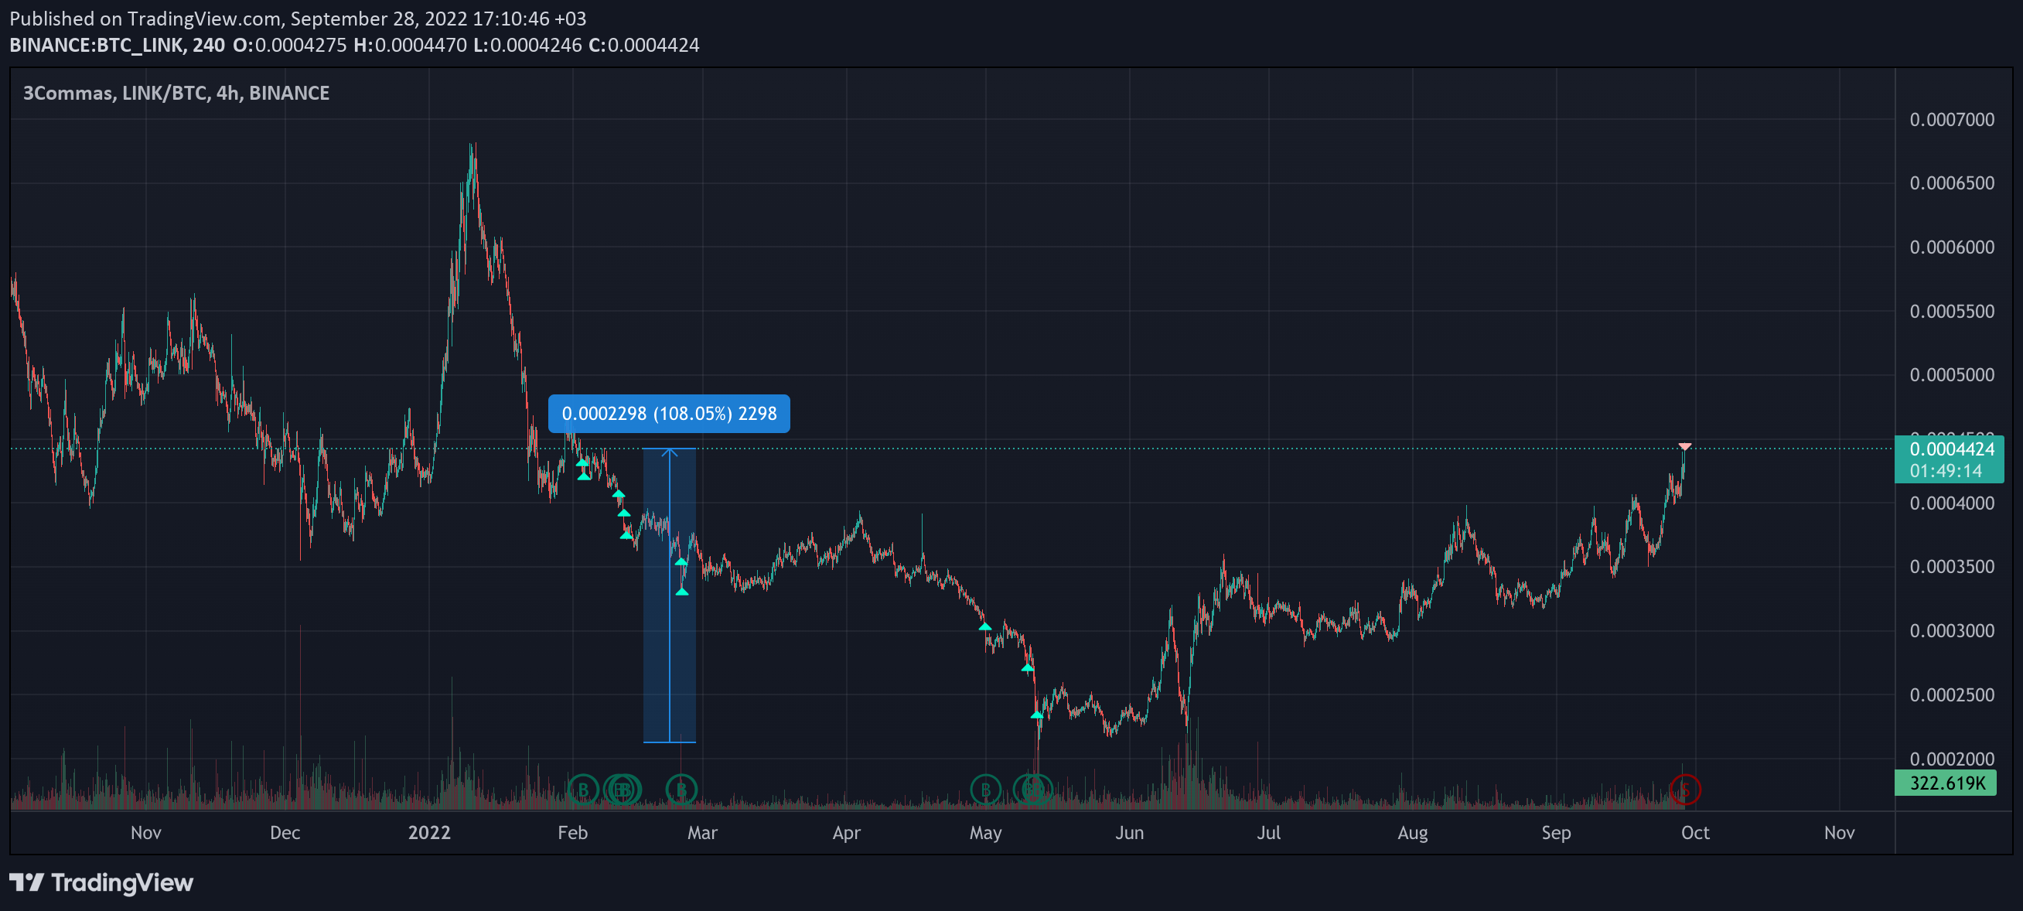Click the 0.0006500 price axis label
2023x911 pixels.
tap(1952, 183)
